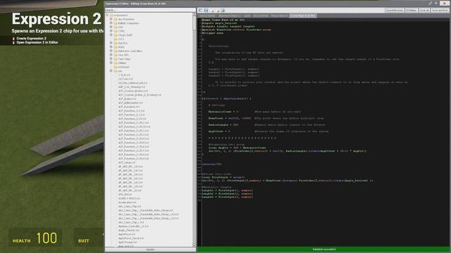451x253 pixels.
Task: Switch to the fourth editor tab
Action: point(261,15)
